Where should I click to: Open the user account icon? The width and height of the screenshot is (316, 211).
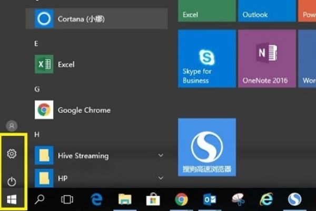coord(12,126)
